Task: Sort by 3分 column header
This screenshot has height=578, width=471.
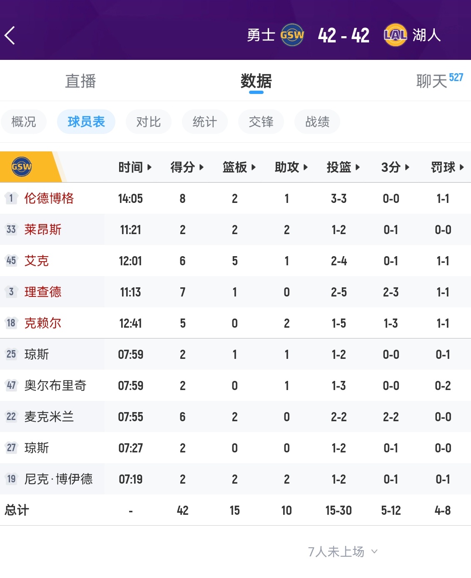Action: coord(395,167)
